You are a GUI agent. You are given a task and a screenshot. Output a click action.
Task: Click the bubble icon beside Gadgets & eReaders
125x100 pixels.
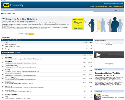(3, 94)
